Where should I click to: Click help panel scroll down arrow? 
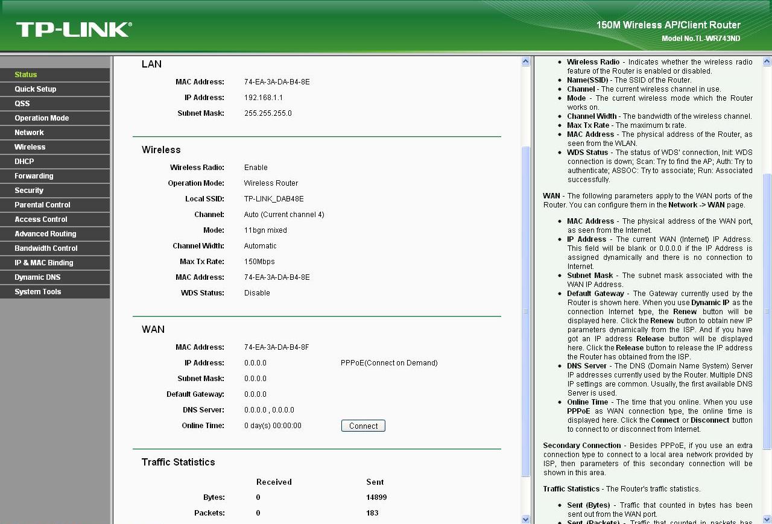[767, 519]
